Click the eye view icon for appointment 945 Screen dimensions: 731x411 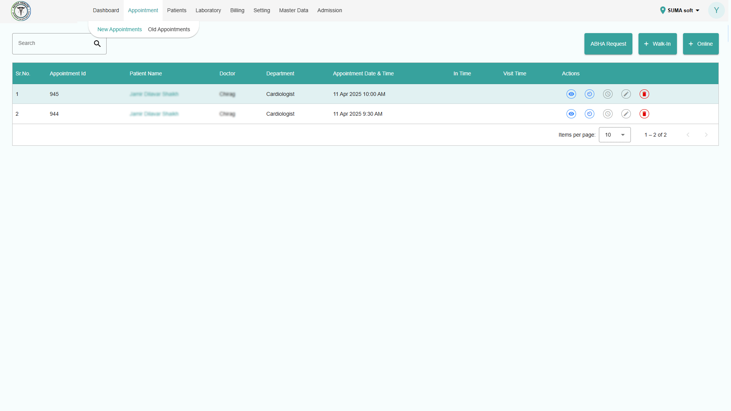(x=571, y=94)
